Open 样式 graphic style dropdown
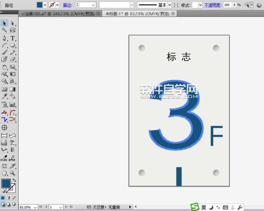Viewport: 264px width, 211px height. [200, 5]
